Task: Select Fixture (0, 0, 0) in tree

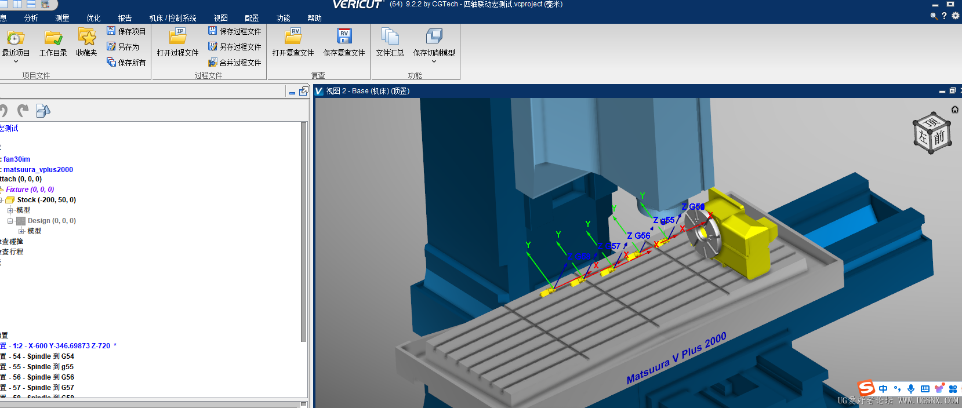Action: (x=30, y=190)
